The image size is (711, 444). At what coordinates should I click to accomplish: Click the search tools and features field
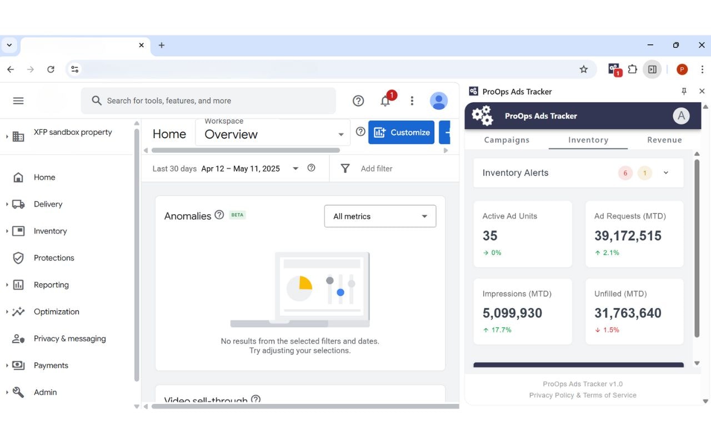coord(208,100)
